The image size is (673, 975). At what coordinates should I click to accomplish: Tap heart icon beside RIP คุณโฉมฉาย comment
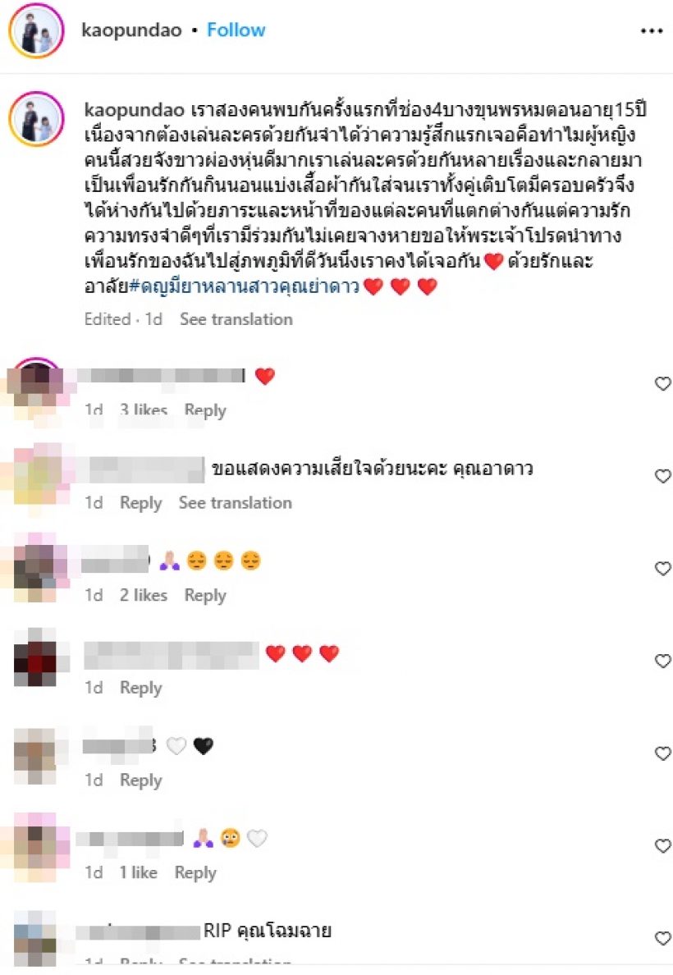click(663, 938)
